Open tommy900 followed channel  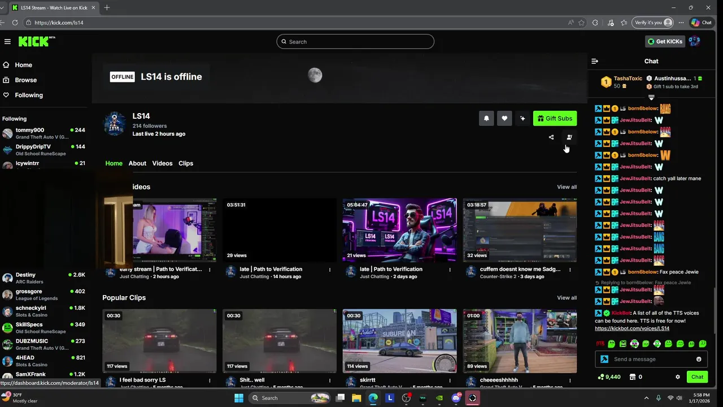pos(44,133)
